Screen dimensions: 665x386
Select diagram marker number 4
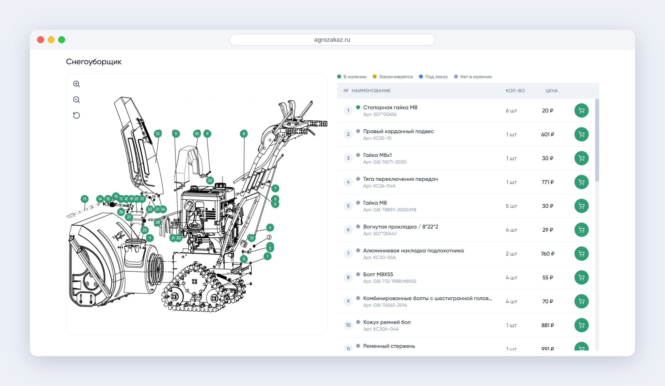click(x=270, y=228)
